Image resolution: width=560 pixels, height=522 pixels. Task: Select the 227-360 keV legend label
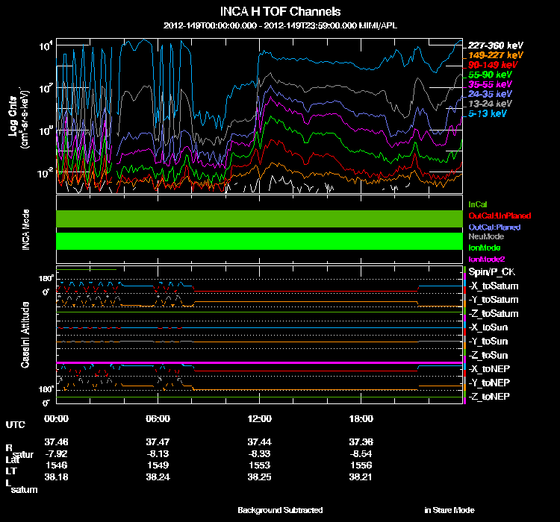point(495,45)
